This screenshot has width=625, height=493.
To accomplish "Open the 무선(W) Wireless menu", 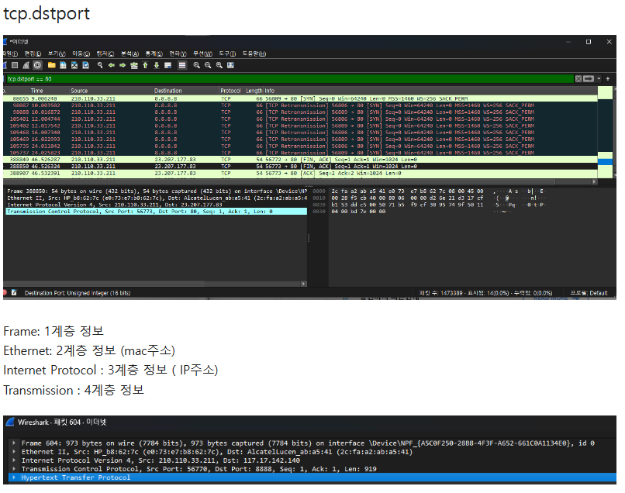I will (x=202, y=53).
